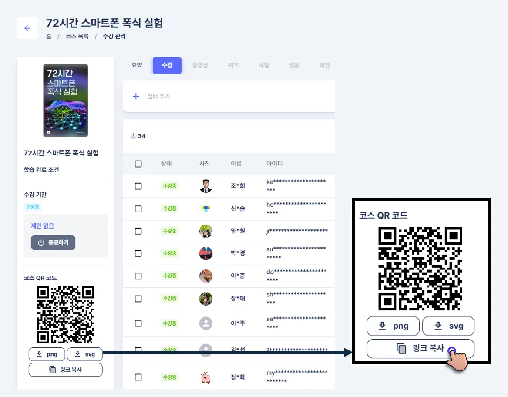
Task: Check the row for 조*희
Action: 138,186
